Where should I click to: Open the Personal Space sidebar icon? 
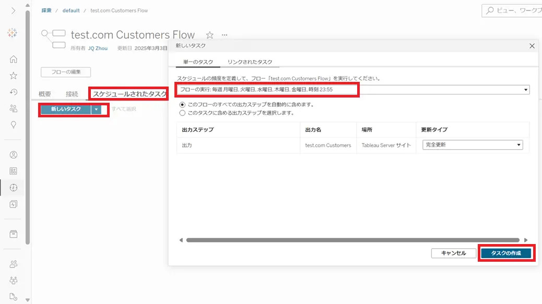pos(14,155)
